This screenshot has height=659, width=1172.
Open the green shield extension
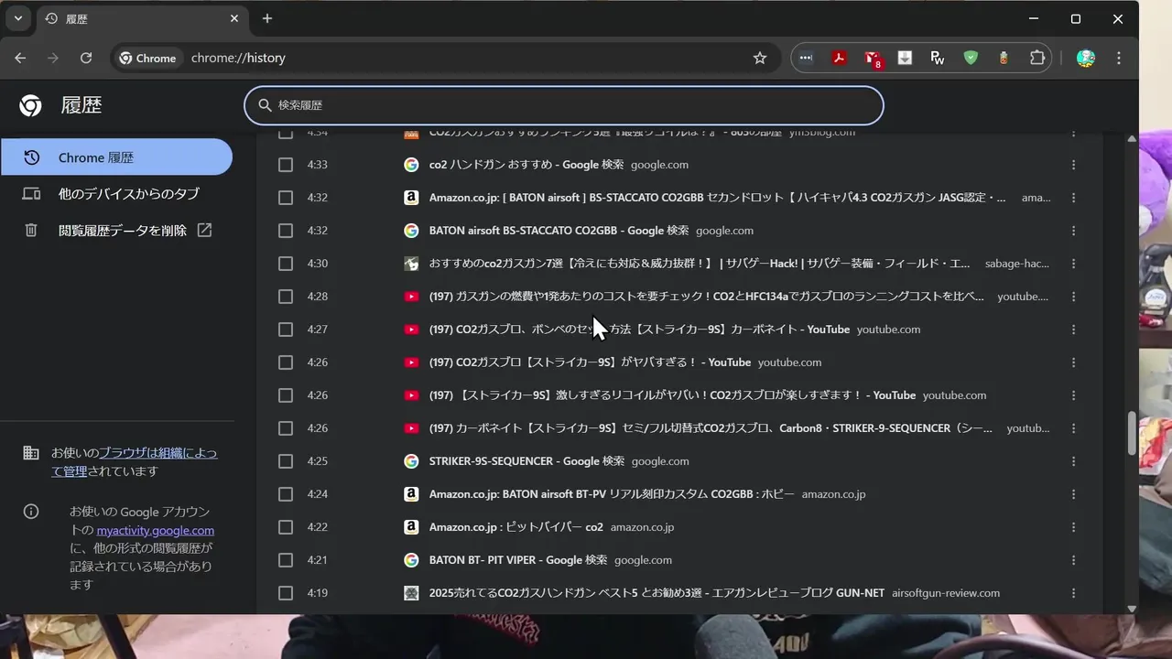point(971,58)
